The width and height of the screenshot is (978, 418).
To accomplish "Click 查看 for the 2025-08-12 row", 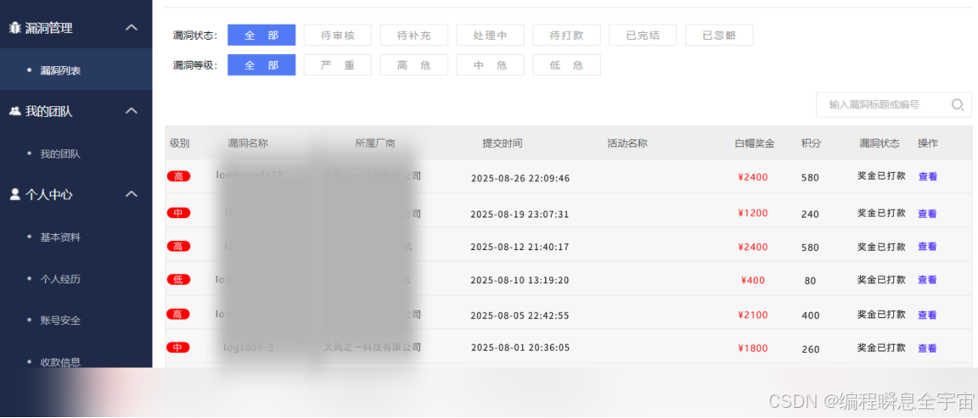I will [927, 247].
